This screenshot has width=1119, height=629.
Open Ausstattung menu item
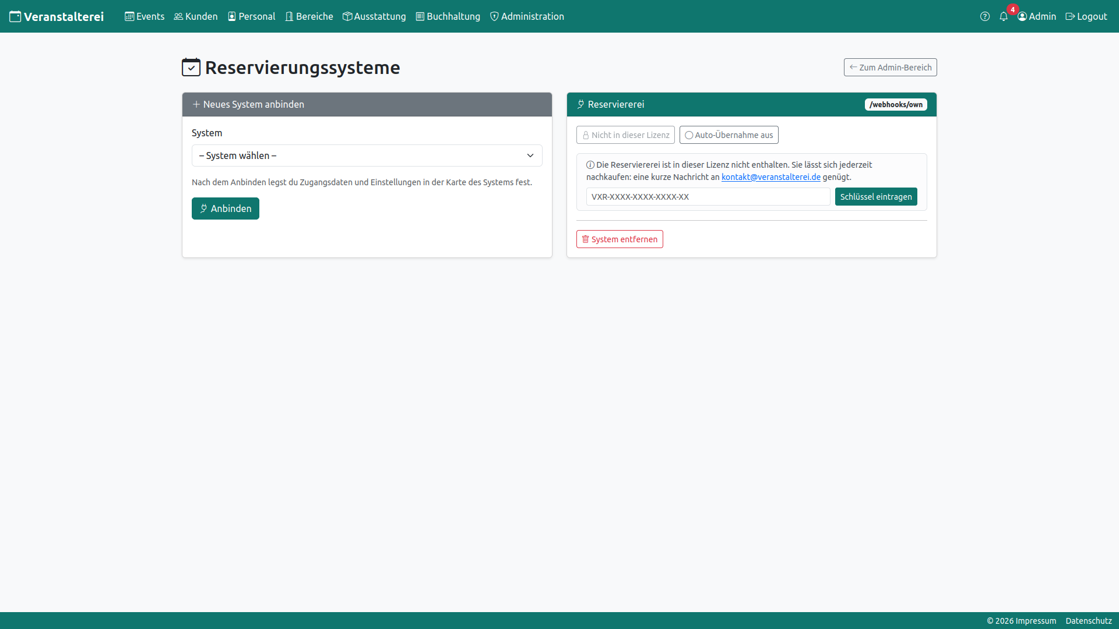[374, 16]
